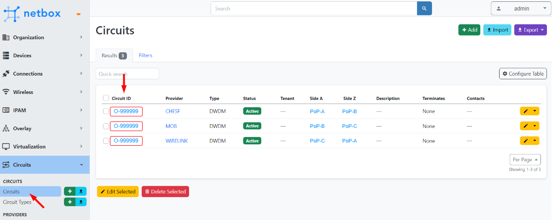
Task: Expand the Devices sidebar menu
Action: [x=45, y=55]
